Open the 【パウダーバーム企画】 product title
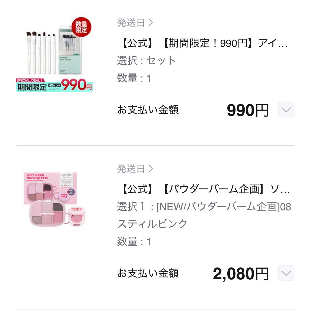The image size is (310, 310). [x=205, y=189]
